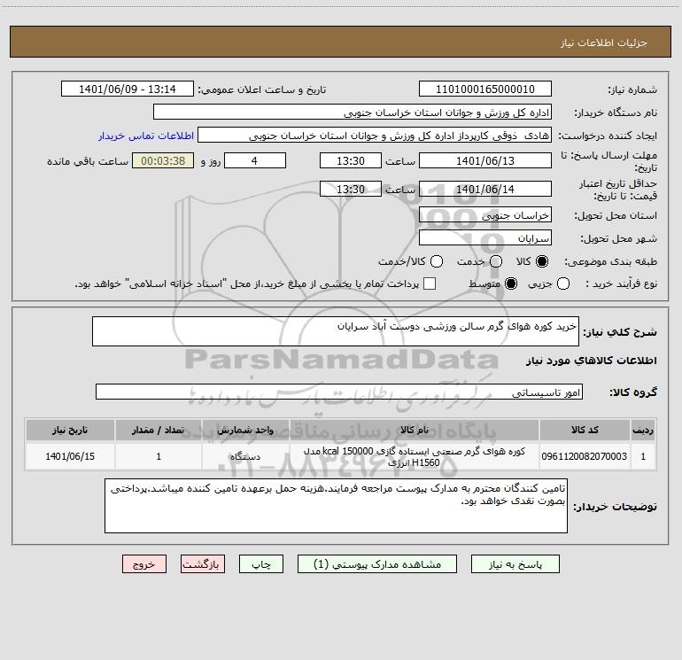Image resolution: width=682 pixels, height=660 pixels.
Task: Click the remaining days field showing 4
Action: [x=255, y=160]
